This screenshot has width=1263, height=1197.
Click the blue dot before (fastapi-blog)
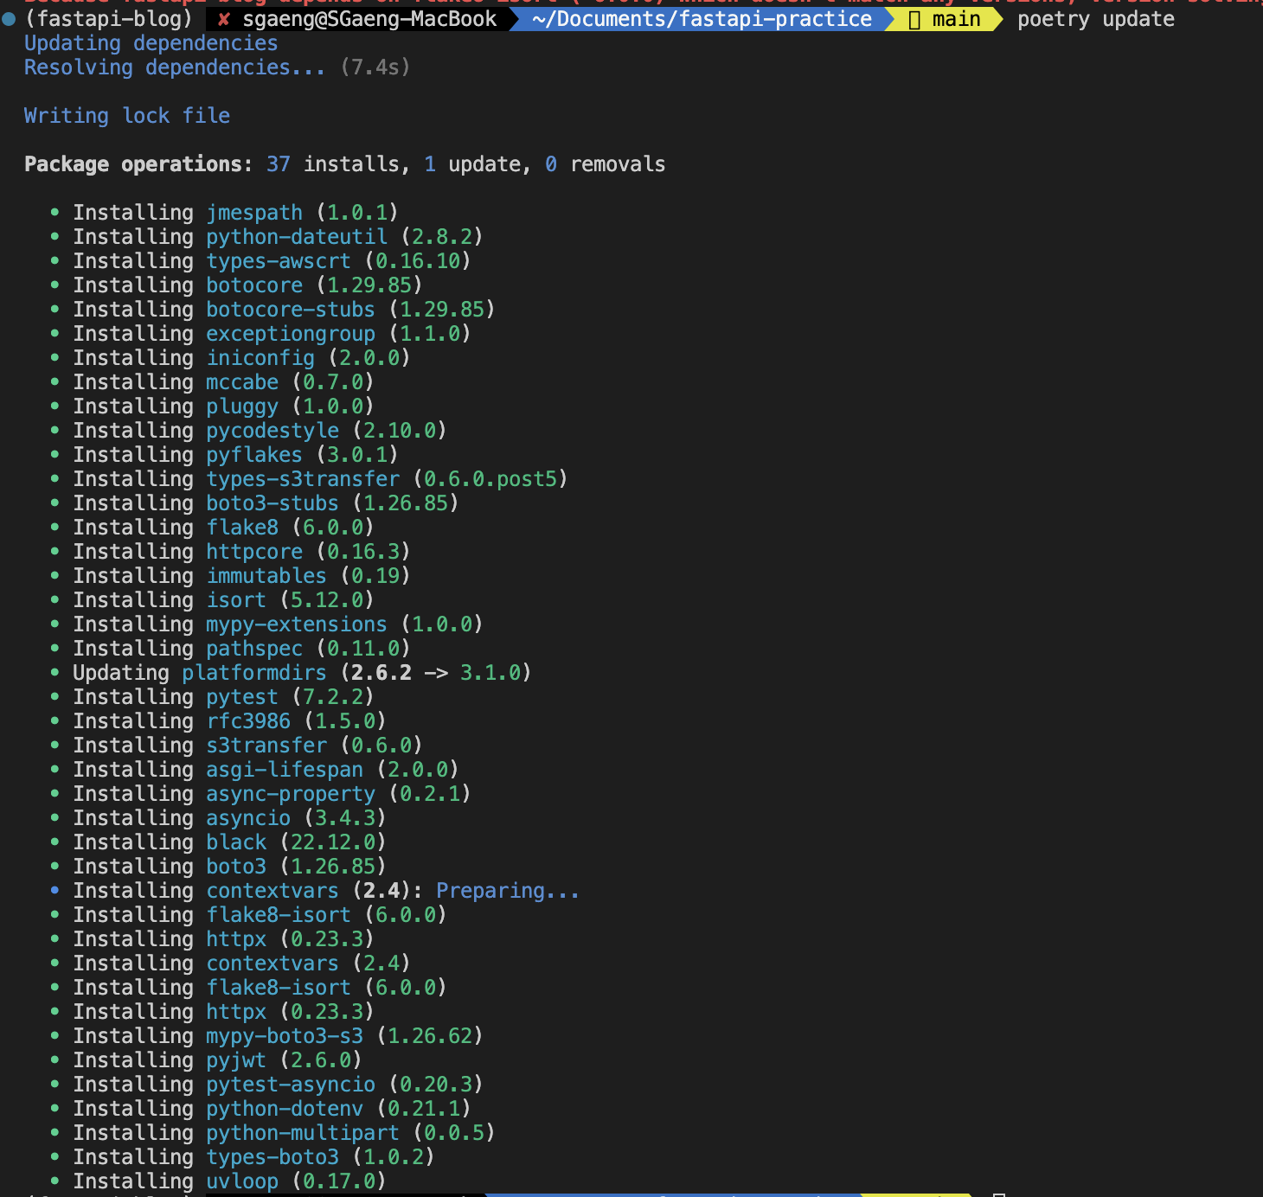[9, 19]
